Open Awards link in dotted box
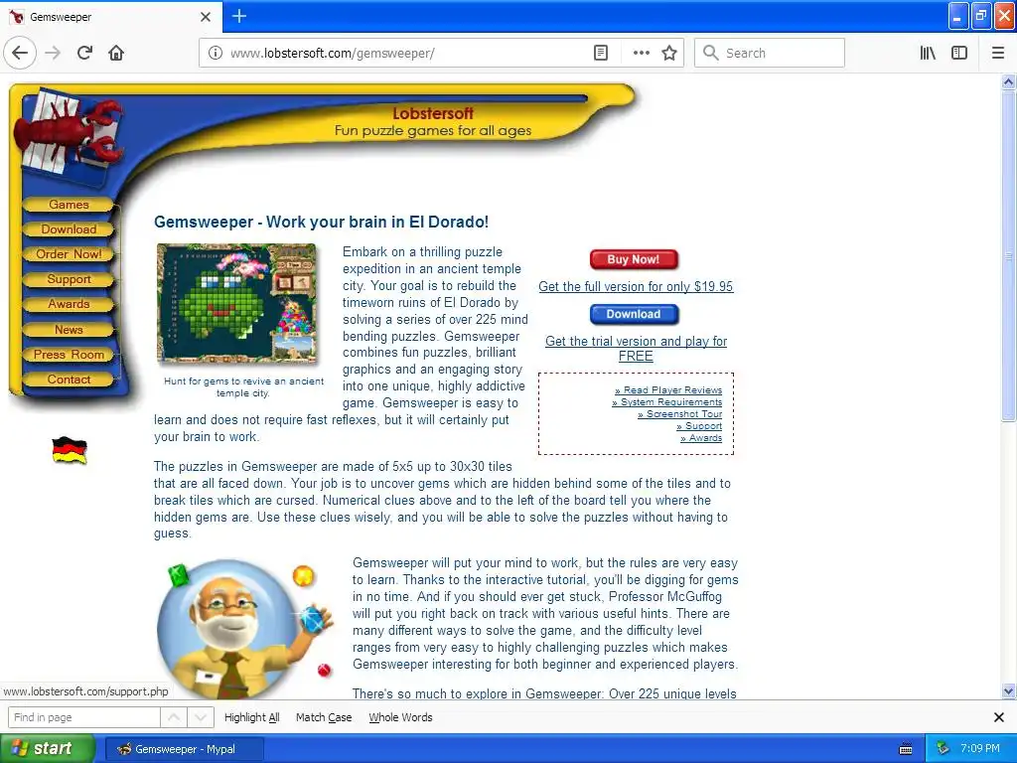This screenshot has width=1017, height=763. [x=701, y=438]
